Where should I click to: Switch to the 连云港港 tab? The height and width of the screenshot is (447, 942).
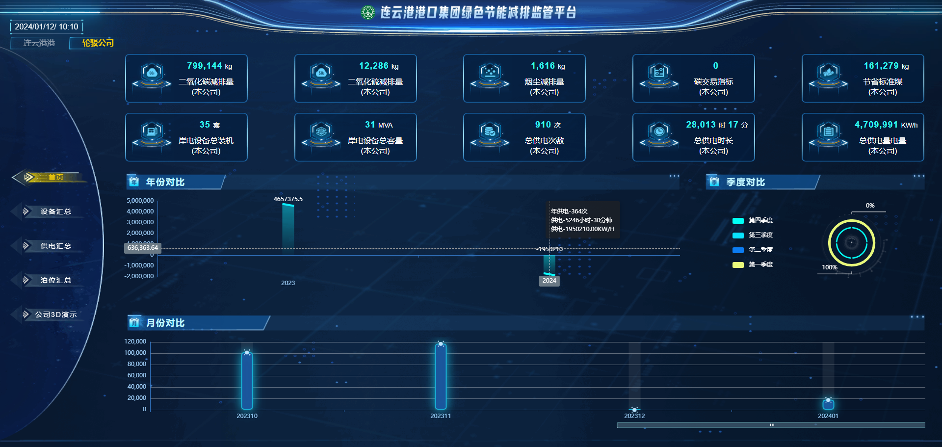(39, 43)
